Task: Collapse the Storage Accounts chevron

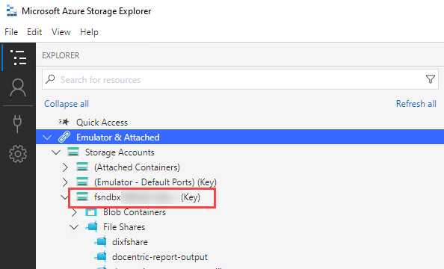Action: pos(56,152)
